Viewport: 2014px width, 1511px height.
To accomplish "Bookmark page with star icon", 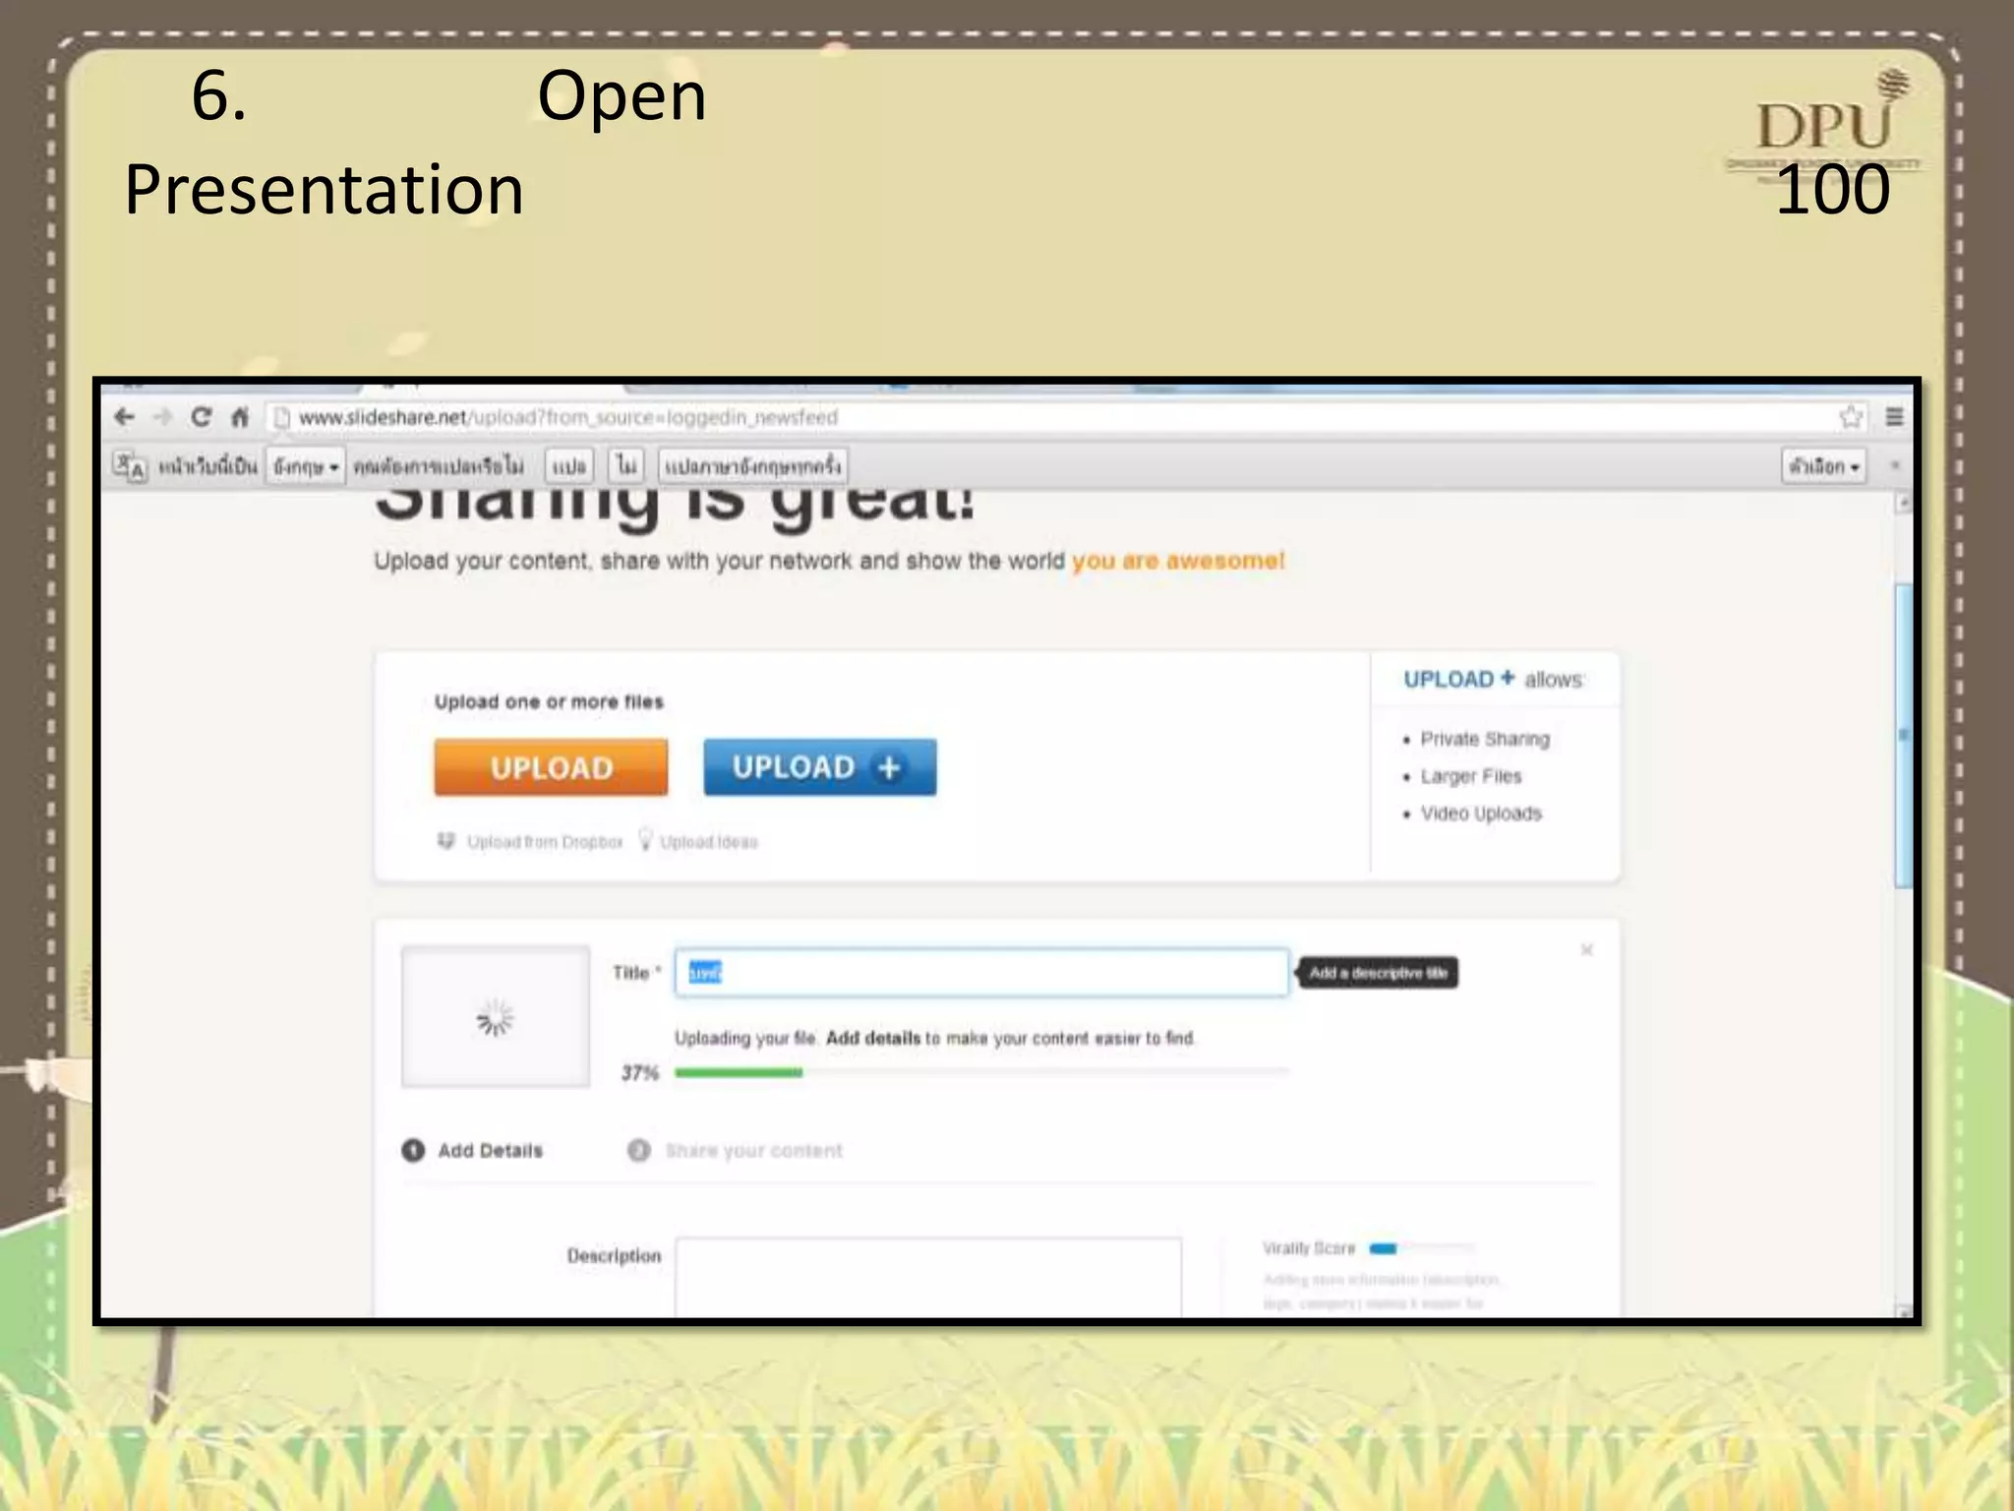I will coord(1851,417).
